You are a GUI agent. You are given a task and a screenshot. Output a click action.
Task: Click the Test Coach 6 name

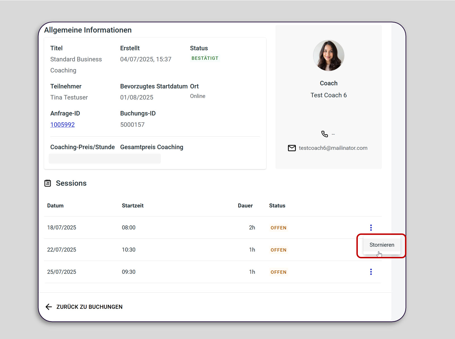(329, 95)
